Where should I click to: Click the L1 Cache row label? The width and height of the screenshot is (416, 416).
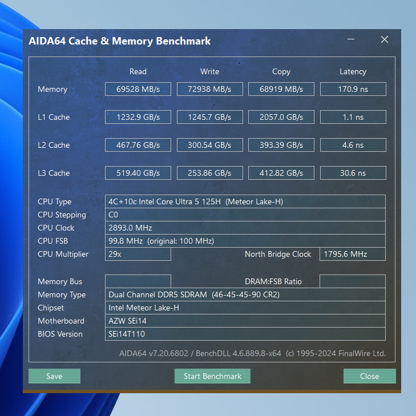(x=54, y=117)
